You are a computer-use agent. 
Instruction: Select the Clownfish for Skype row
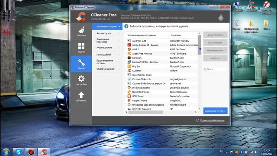pyautogui.click(x=161, y=75)
